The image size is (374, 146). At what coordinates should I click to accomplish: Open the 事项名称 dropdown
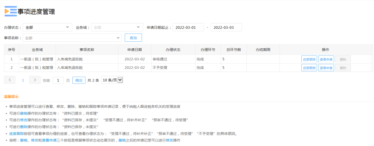[72, 38]
